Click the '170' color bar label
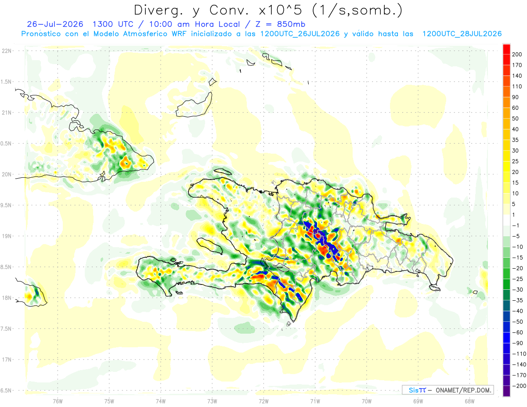The height and width of the screenshot is (407, 527). pos(517,65)
